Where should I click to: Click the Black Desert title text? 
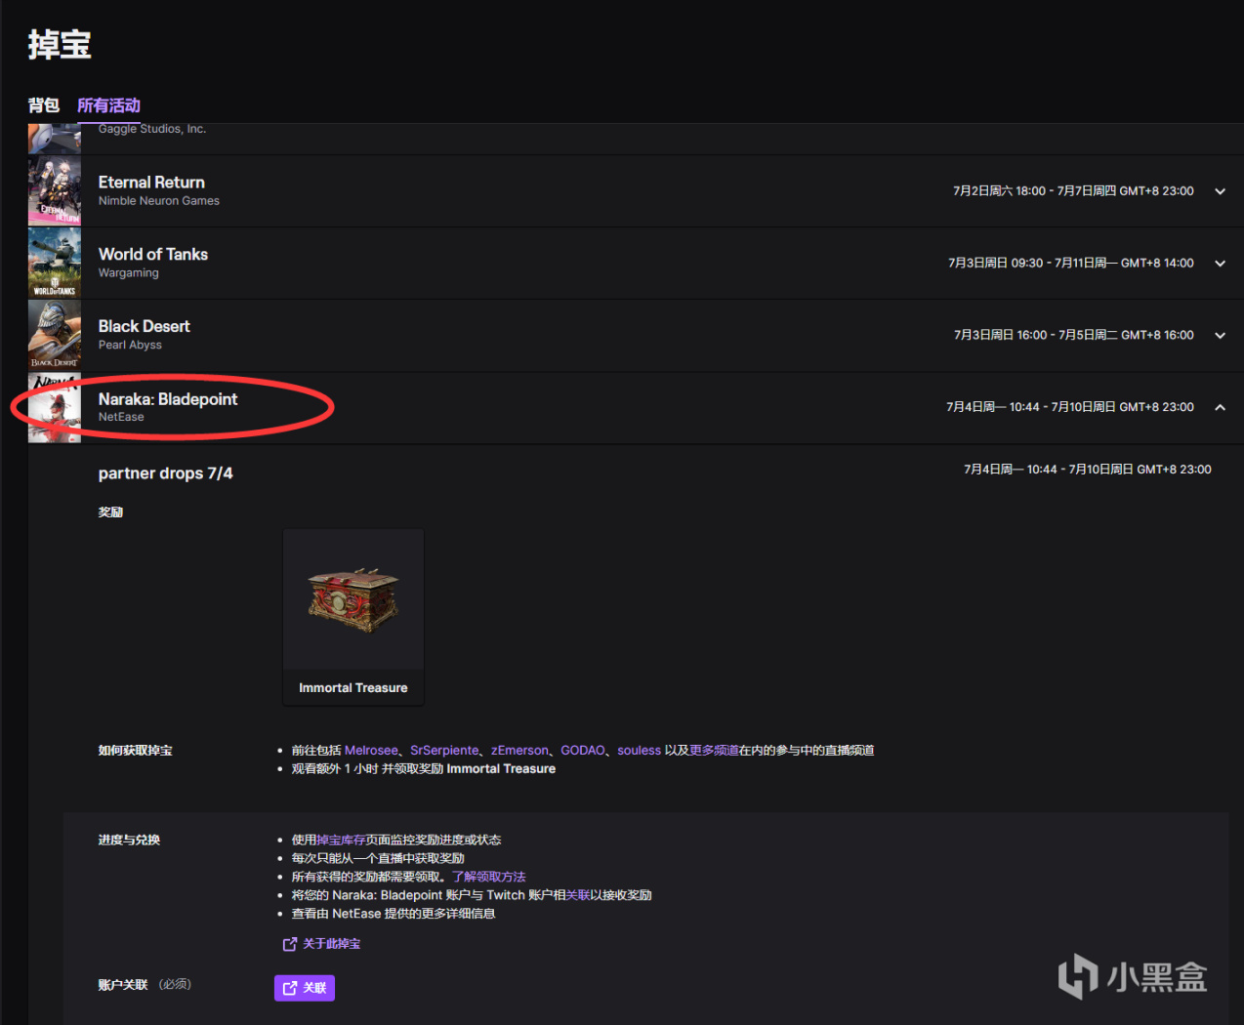tap(145, 327)
